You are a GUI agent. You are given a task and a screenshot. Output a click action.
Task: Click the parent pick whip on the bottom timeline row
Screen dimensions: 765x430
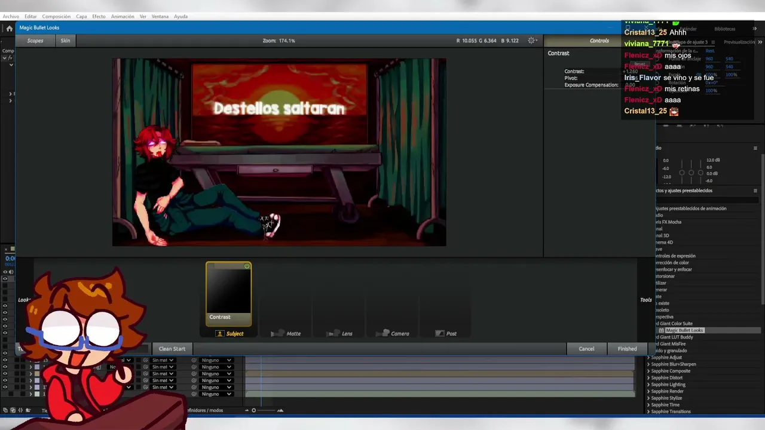click(x=194, y=394)
